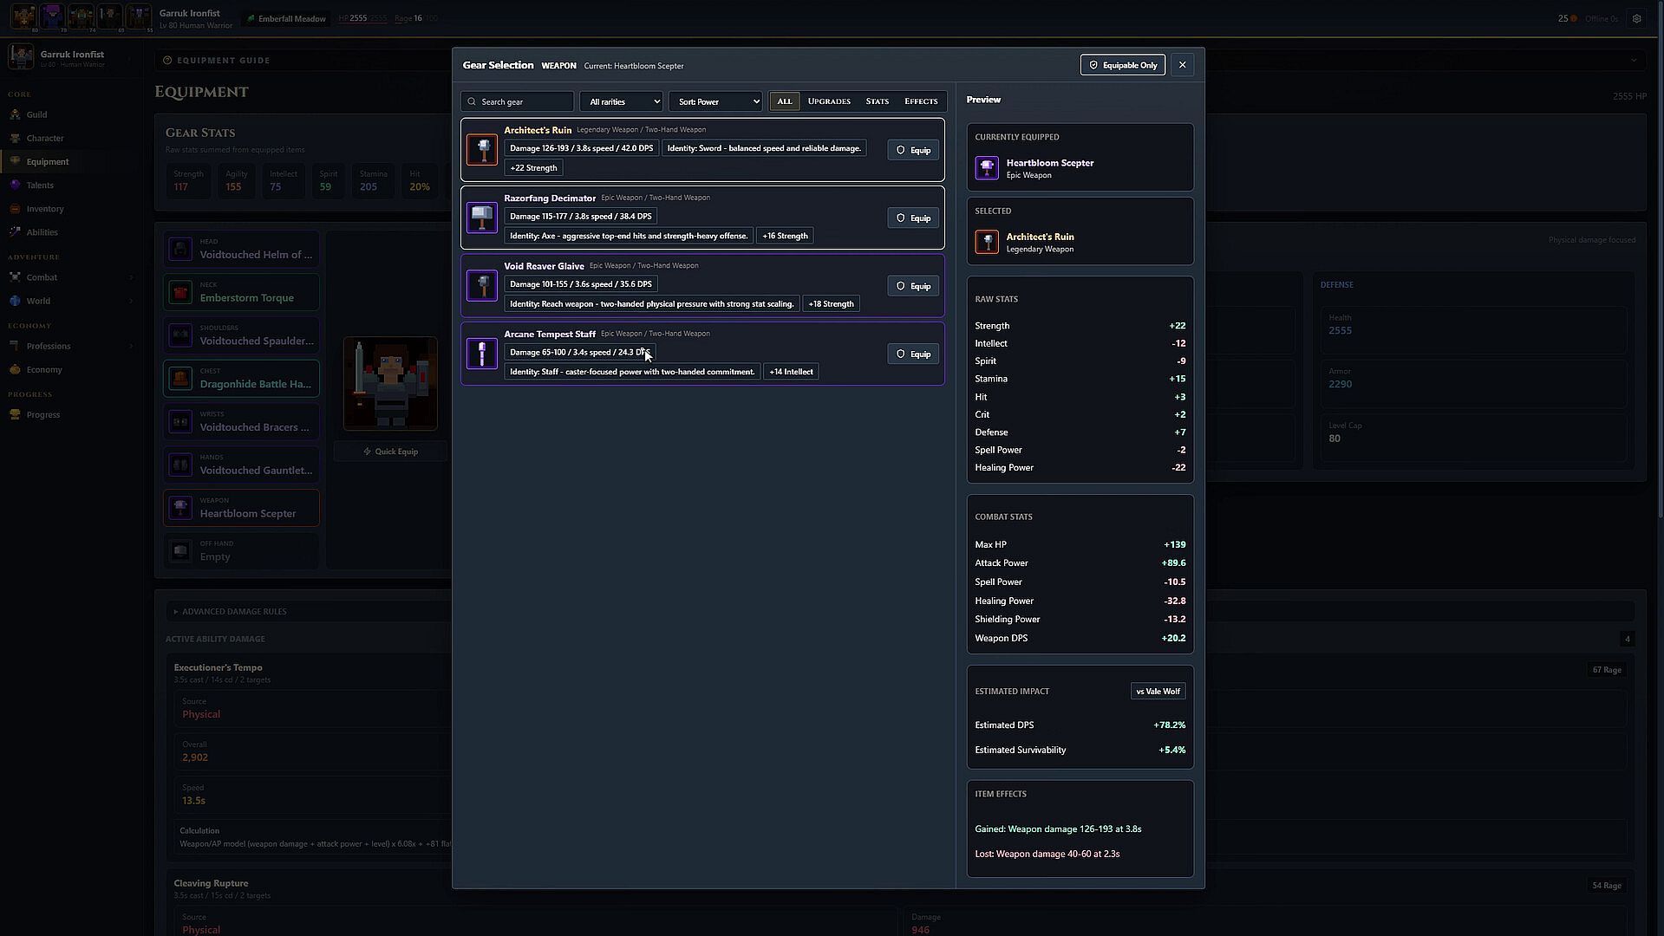Select the fourth party member portrait

[x=109, y=16]
